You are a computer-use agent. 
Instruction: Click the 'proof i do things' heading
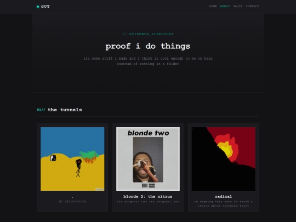148,46
